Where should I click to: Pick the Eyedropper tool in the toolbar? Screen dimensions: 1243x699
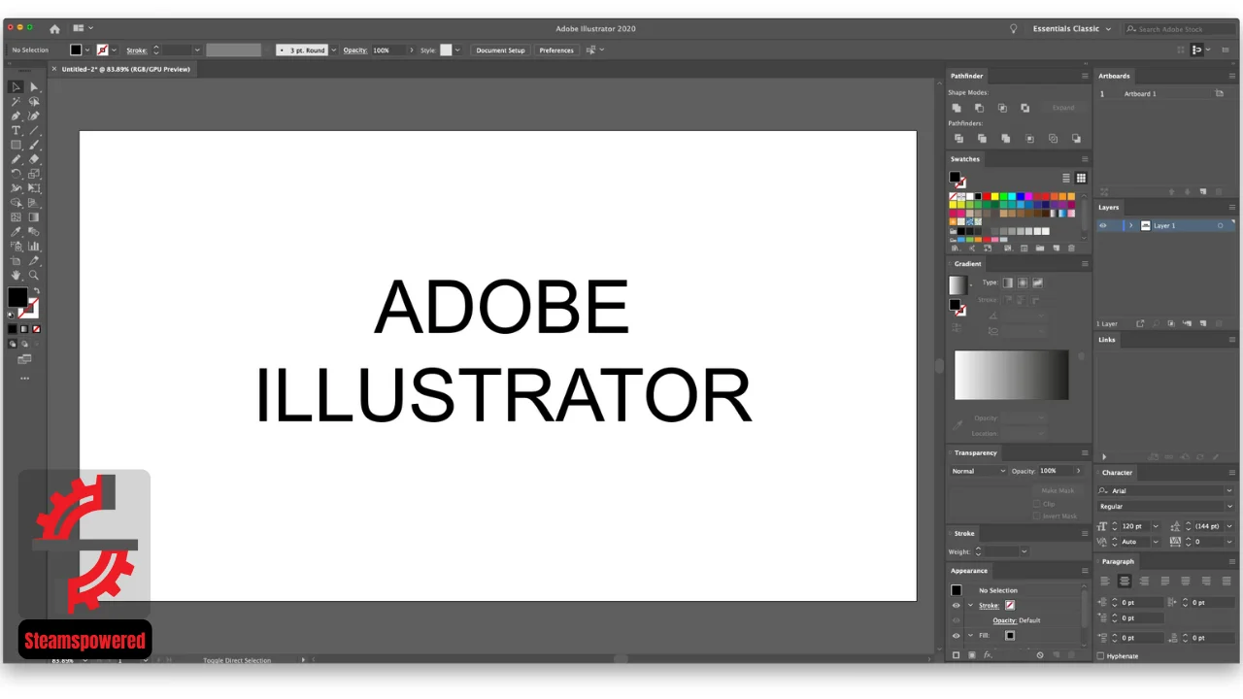(x=16, y=232)
